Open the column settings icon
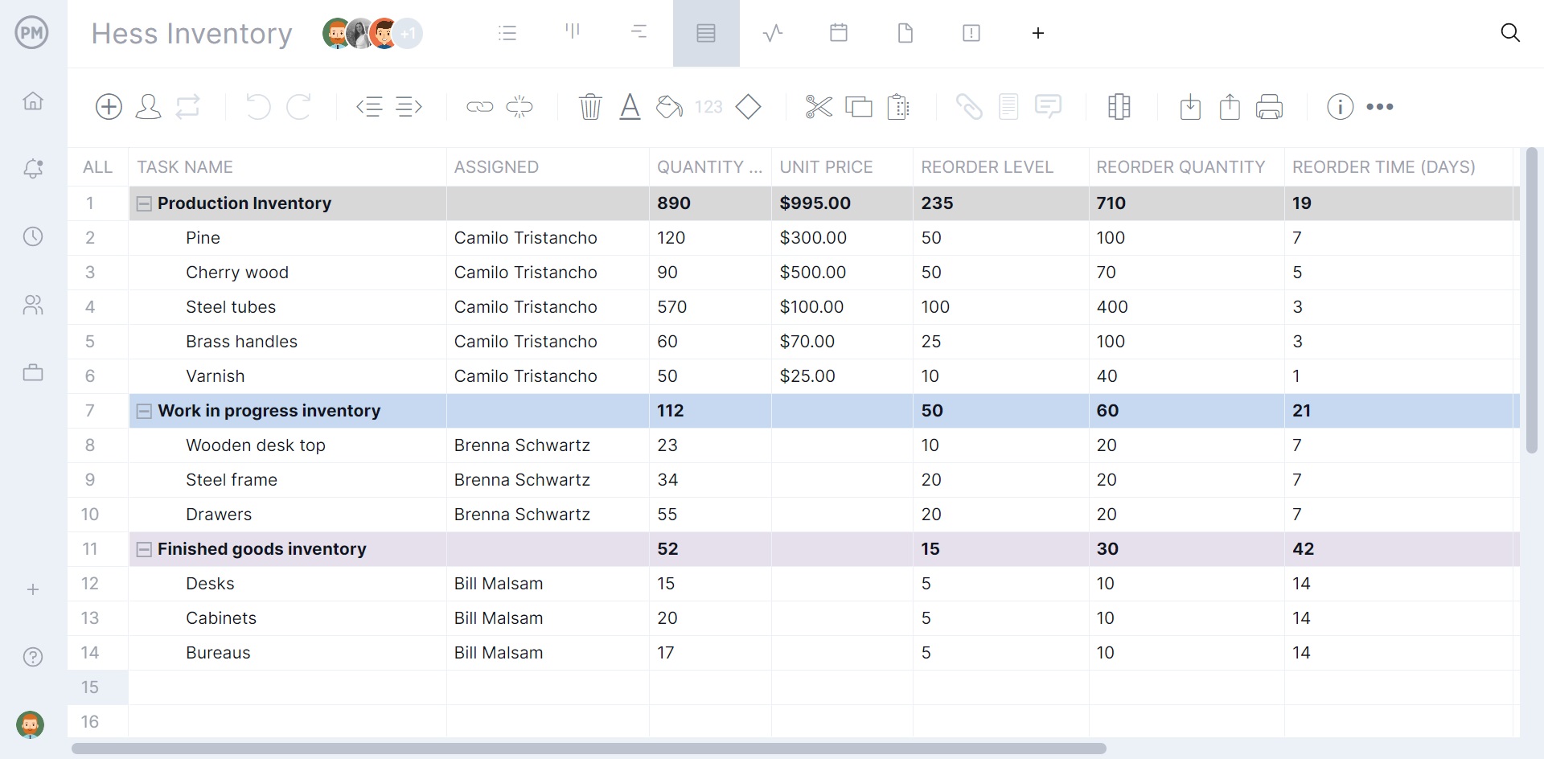This screenshot has height=759, width=1544. (x=1119, y=107)
